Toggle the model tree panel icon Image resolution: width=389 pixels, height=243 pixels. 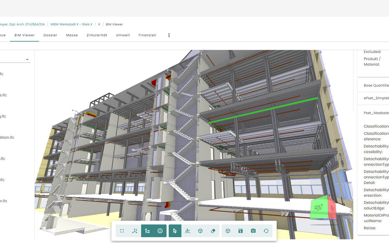click(147, 231)
